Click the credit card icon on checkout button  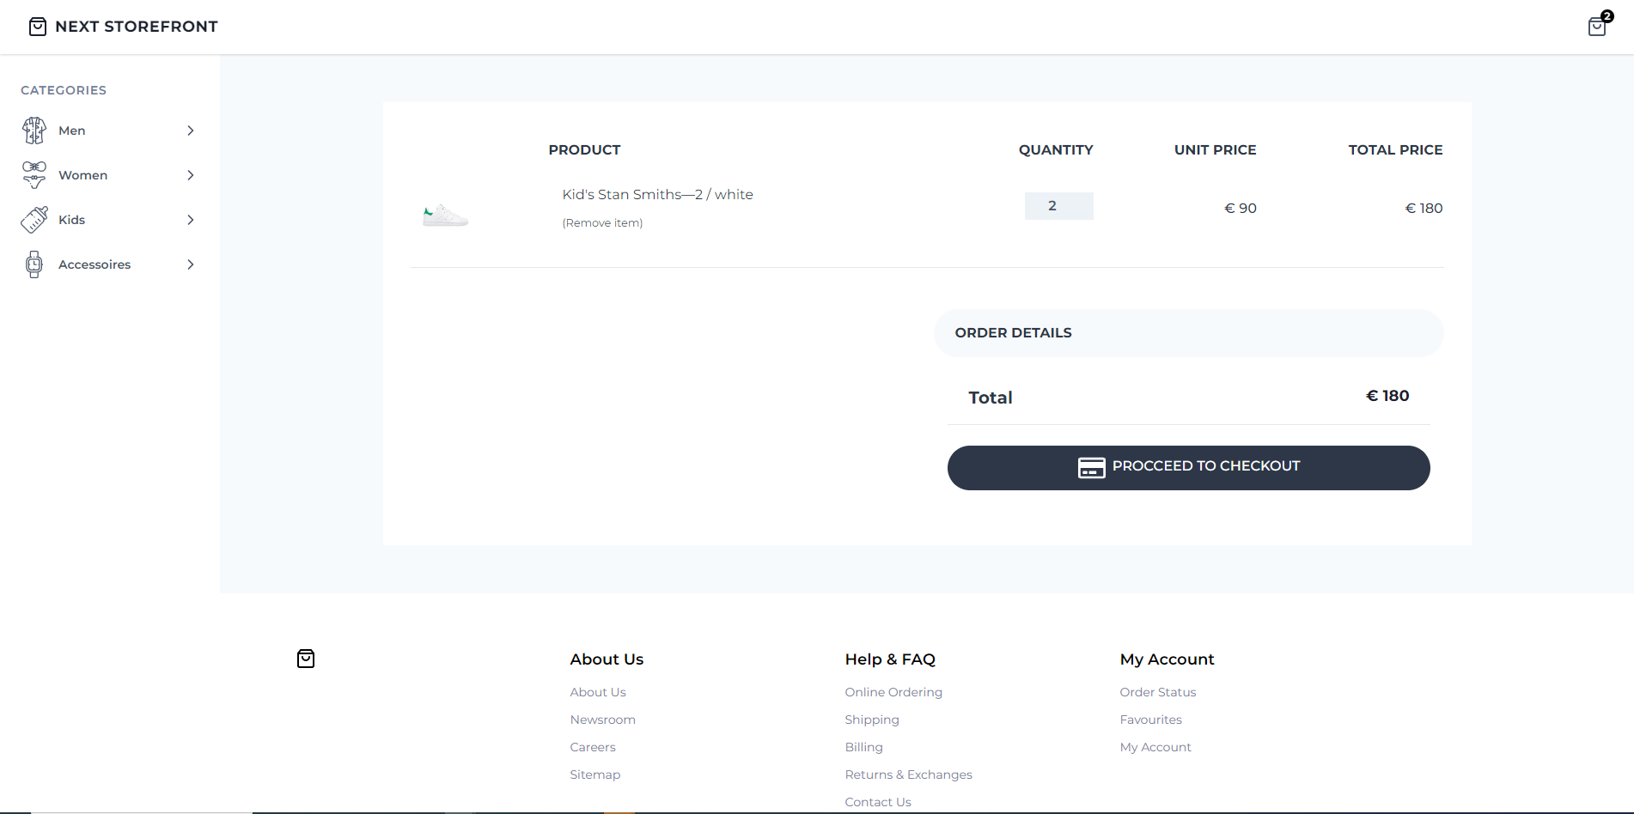pos(1091,467)
